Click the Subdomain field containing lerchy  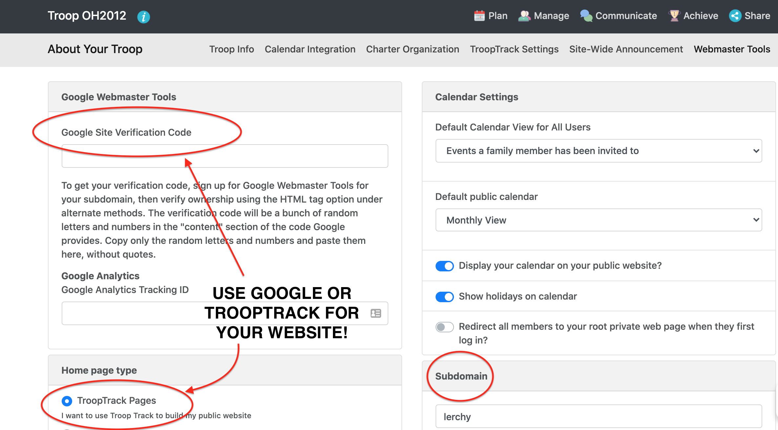coord(598,417)
